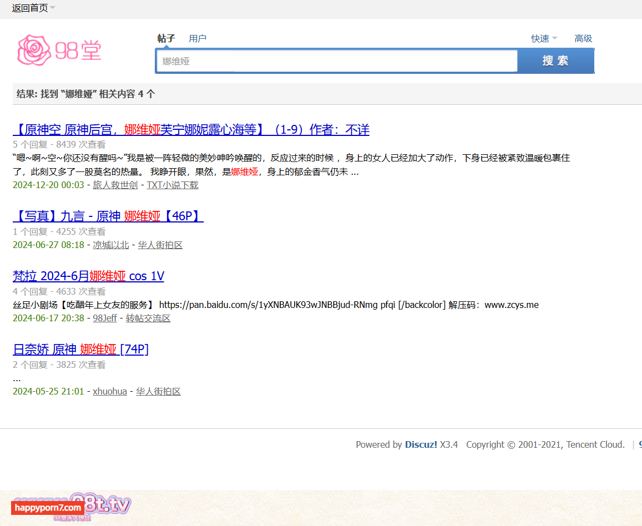642x526 pixels.
Task: Open the 【写真】九言 result title
Action: click(108, 216)
